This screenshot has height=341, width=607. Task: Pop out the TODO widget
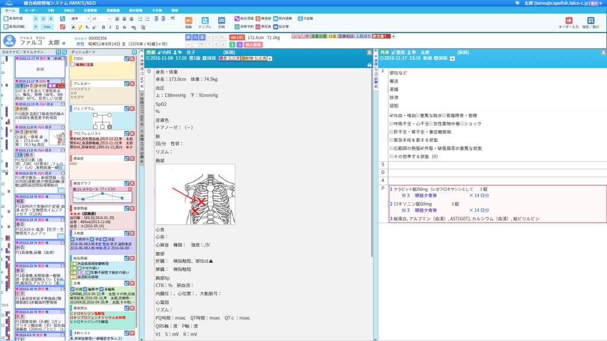[x=127, y=59]
